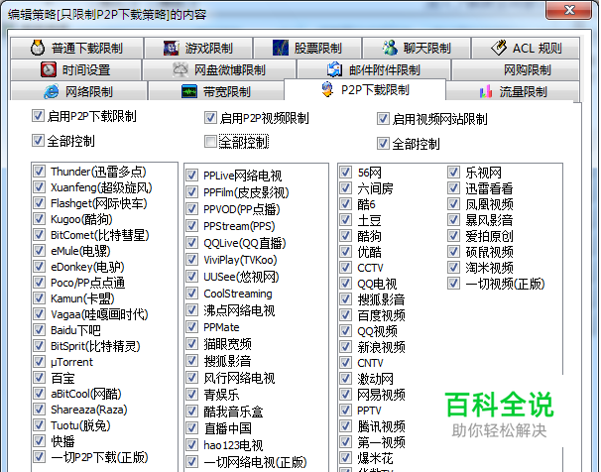This screenshot has height=472, width=601.
Task: Uncheck Flashget(网际快车) checkbox
Action: tap(39, 203)
